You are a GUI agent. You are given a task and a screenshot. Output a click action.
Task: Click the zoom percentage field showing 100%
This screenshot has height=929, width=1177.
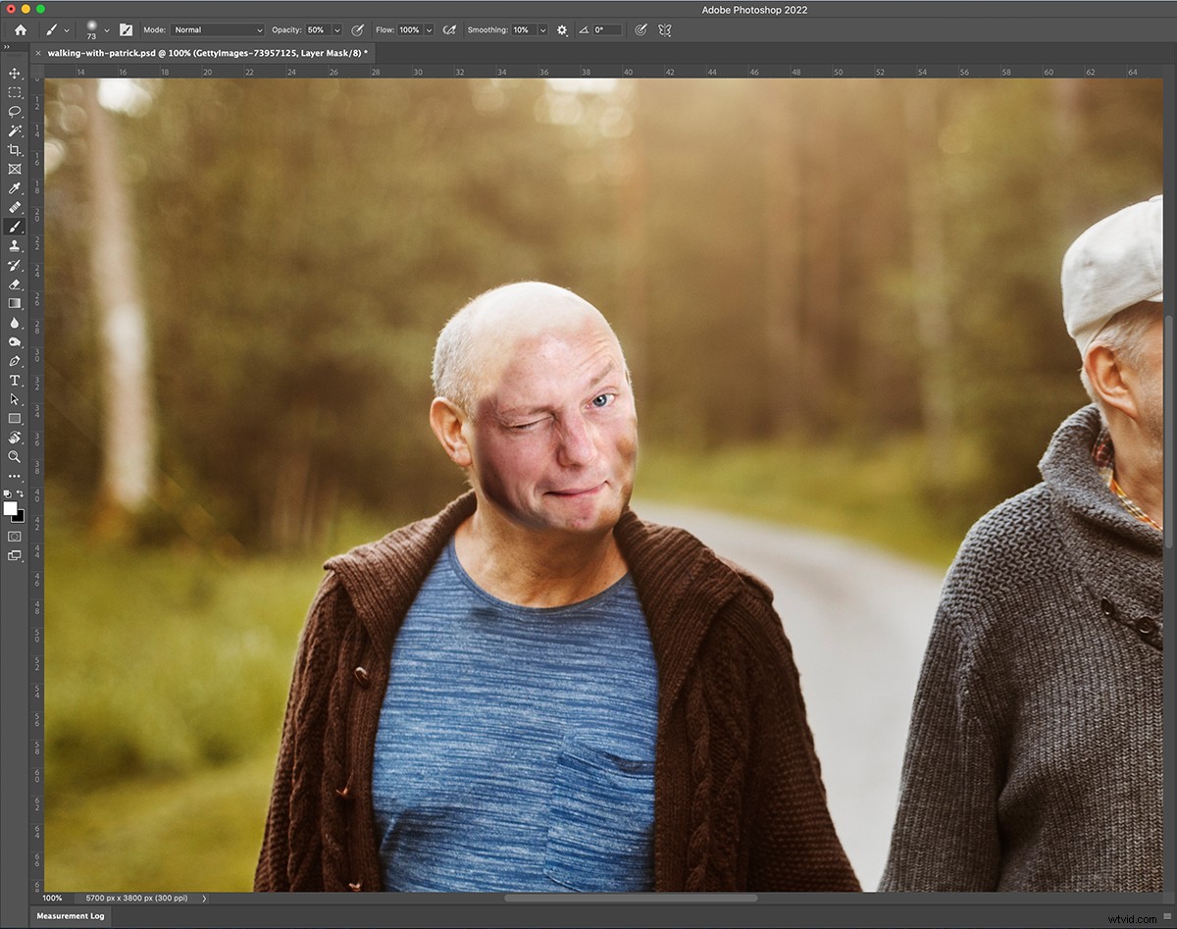coord(52,898)
